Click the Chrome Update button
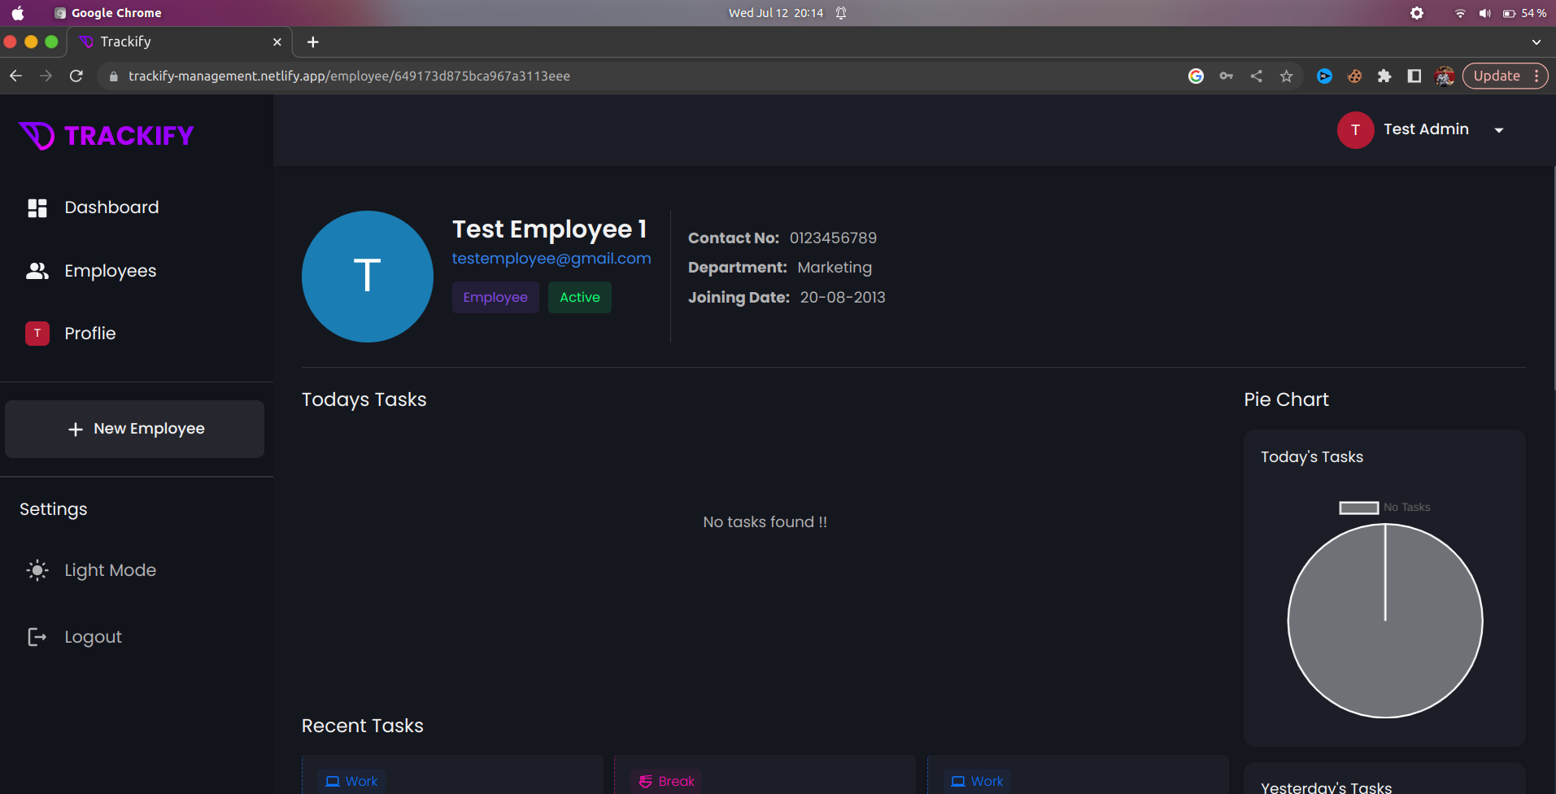 coord(1497,76)
